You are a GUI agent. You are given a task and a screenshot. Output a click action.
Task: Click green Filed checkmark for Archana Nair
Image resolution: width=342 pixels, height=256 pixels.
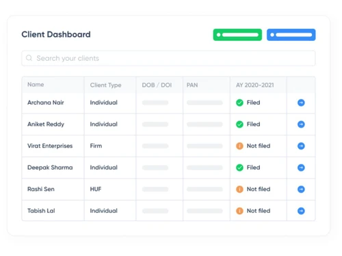point(239,102)
